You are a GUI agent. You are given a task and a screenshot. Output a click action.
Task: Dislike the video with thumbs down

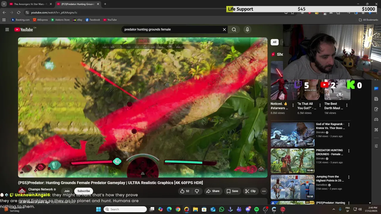(197, 191)
